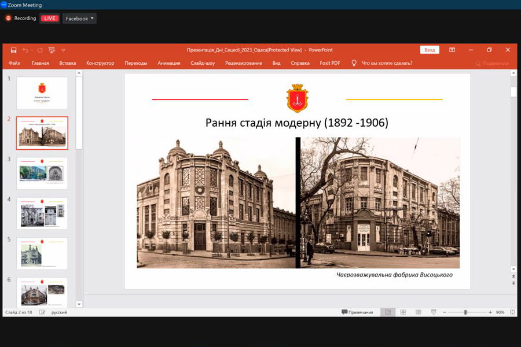Open the Facebook live stream dropdown
The width and height of the screenshot is (521, 347).
click(x=79, y=19)
